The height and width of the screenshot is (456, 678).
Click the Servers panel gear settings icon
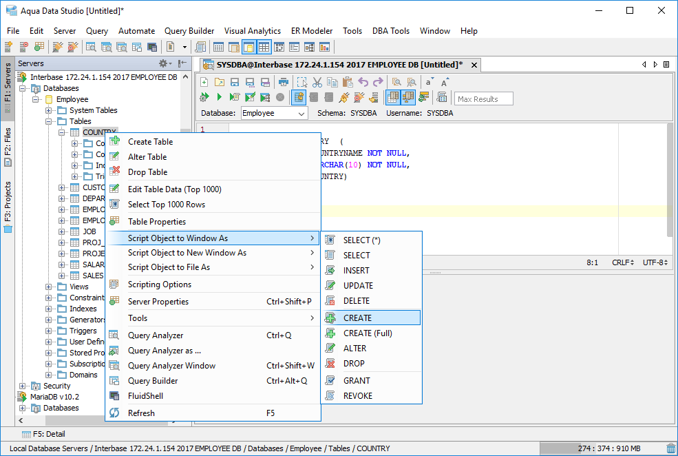pyautogui.click(x=163, y=63)
